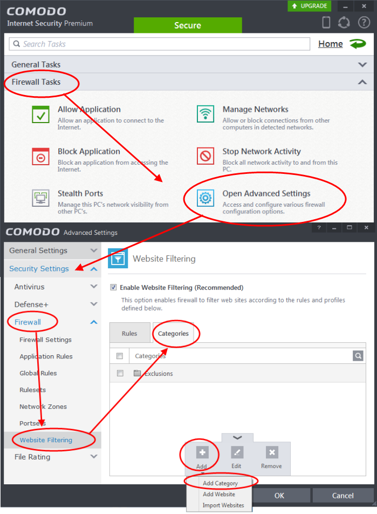Image resolution: width=377 pixels, height=514 pixels.
Task: Expand the File Rating sidebar section
Action: coord(94,457)
